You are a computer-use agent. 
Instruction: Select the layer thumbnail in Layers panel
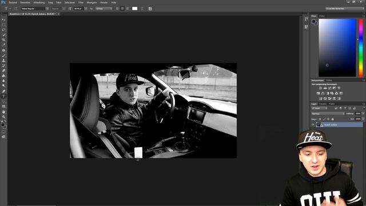pyautogui.click(x=319, y=125)
